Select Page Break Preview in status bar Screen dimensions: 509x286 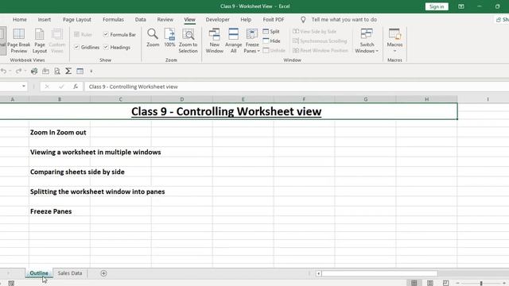coord(446,283)
